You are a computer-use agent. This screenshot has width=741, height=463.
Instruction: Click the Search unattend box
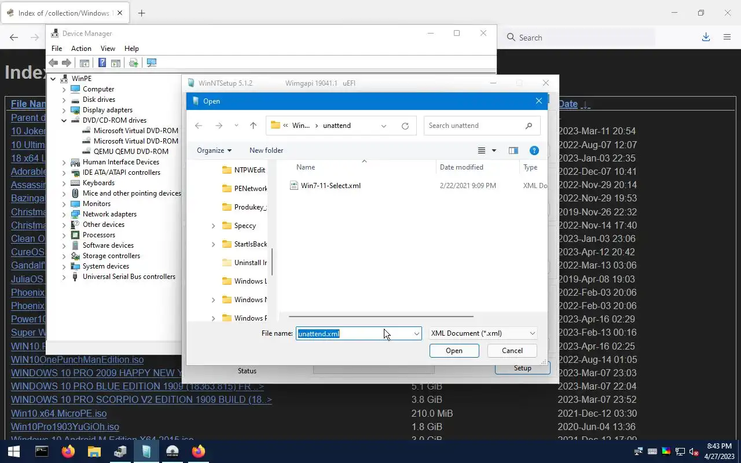(x=482, y=126)
